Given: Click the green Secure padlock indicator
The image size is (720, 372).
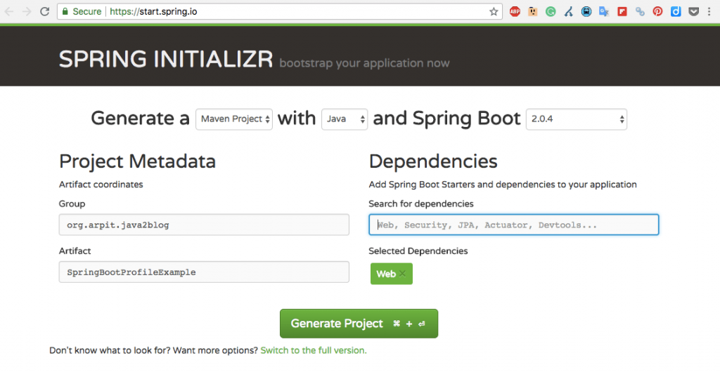Looking at the screenshot, I should click(65, 11).
